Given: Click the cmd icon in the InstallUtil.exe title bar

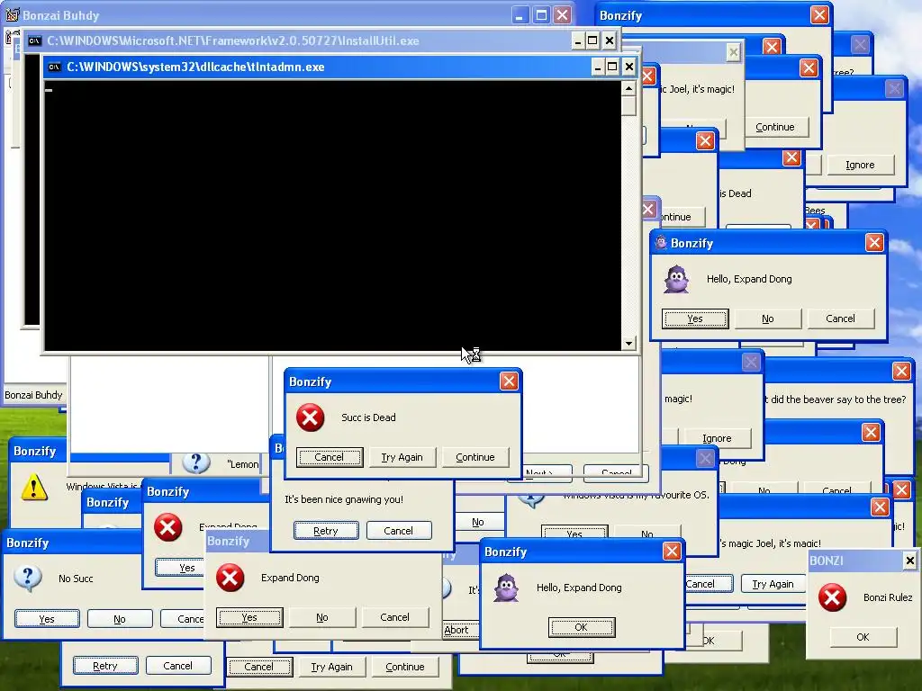Looking at the screenshot, I should pos(35,41).
